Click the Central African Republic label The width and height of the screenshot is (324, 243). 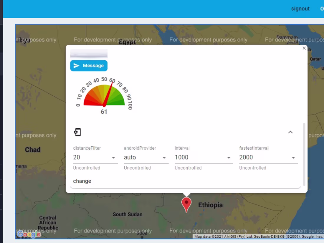coord(48,223)
